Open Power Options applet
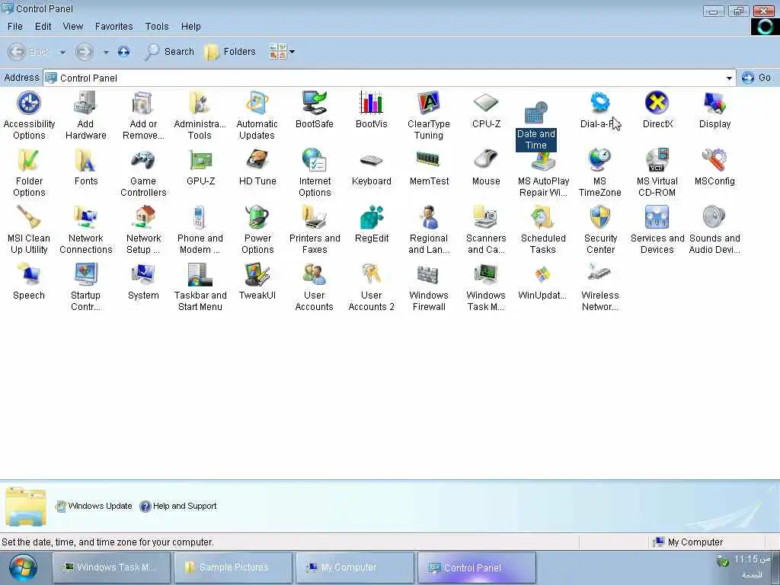 257,230
